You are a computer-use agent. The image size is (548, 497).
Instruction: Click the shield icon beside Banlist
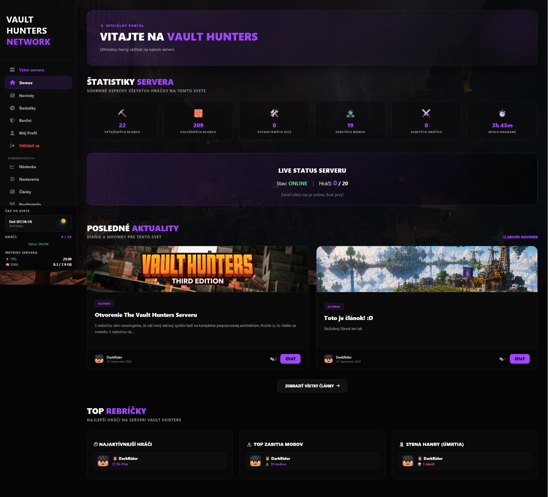tap(12, 120)
